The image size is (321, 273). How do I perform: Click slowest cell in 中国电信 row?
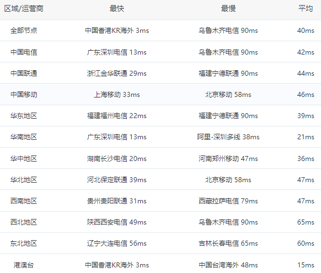tap(228, 52)
